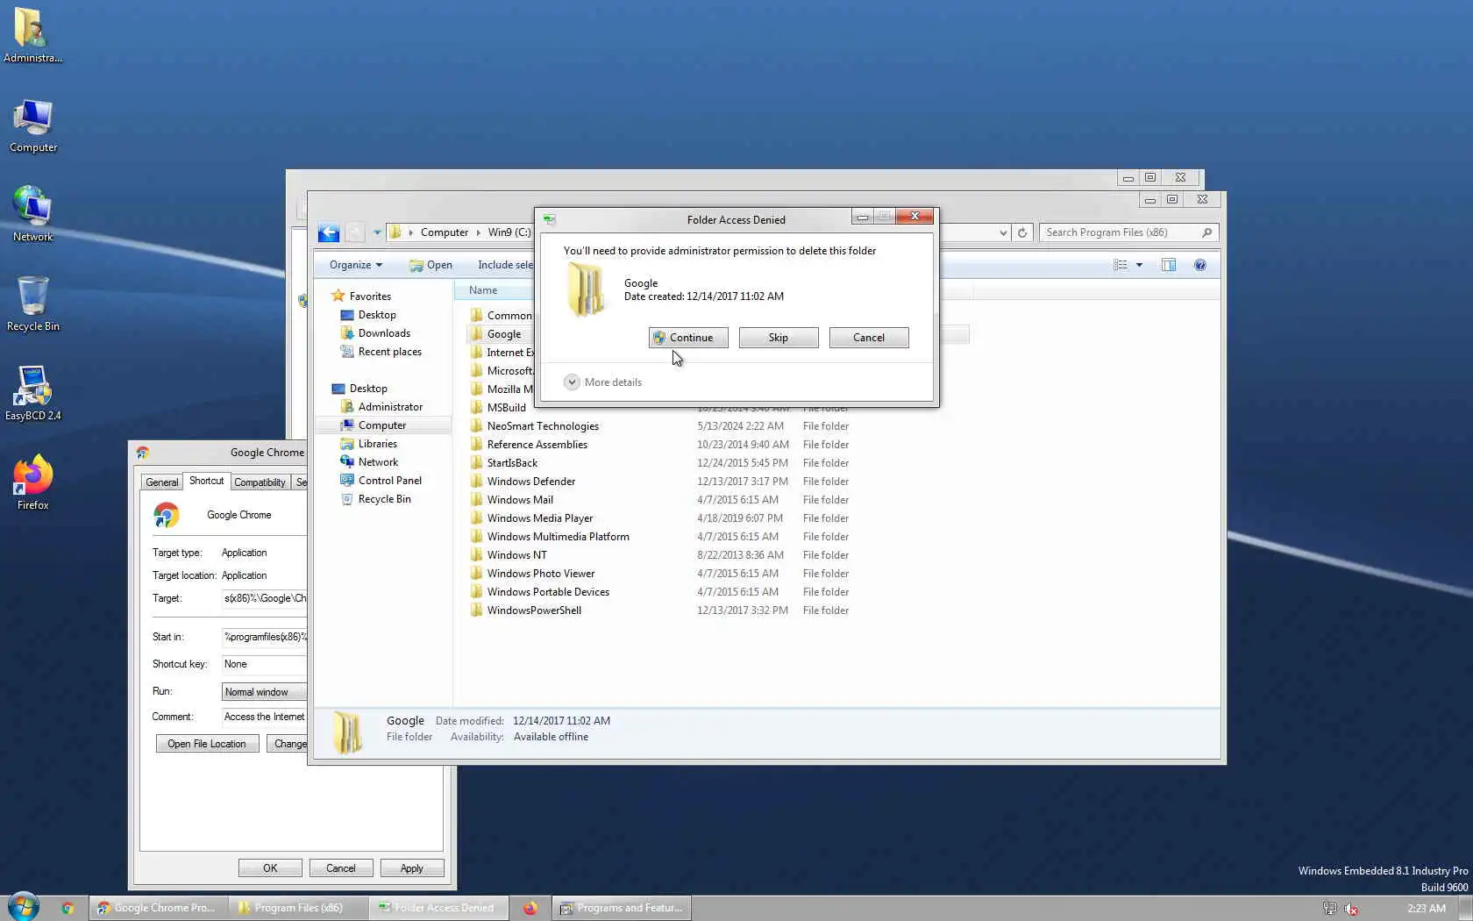Cancel the folder deletion
1473x921 pixels.
pos(869,338)
